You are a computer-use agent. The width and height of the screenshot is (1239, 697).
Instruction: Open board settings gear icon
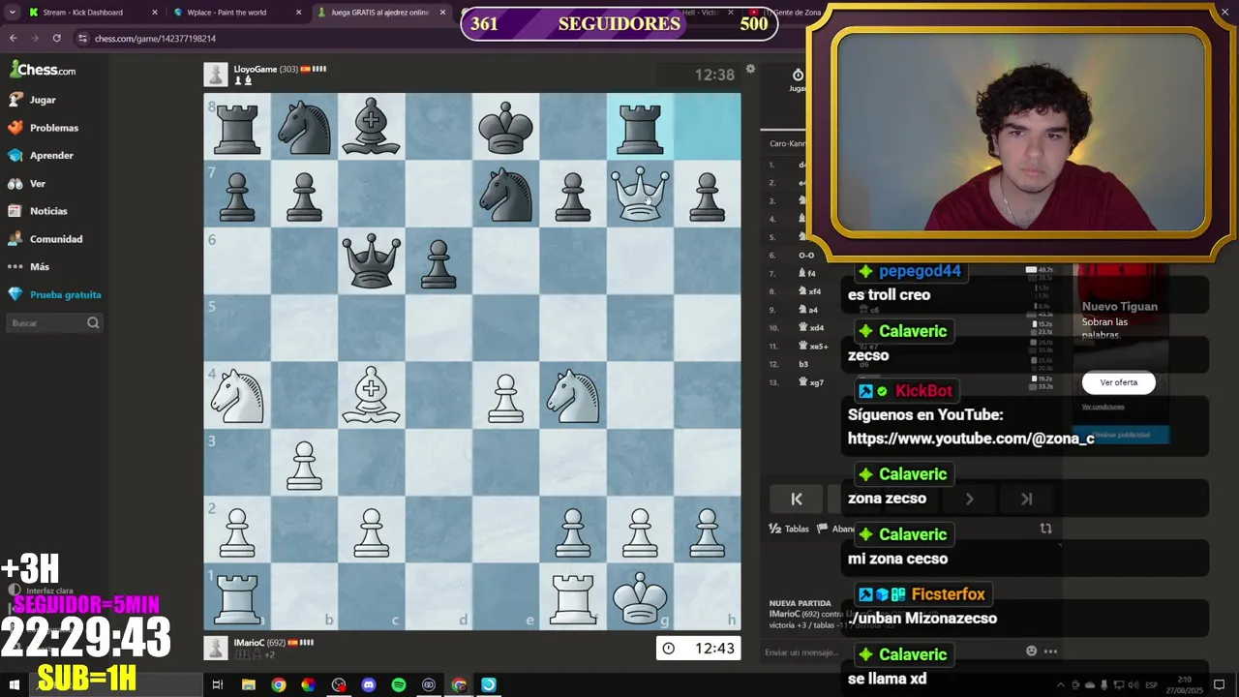tap(750, 70)
